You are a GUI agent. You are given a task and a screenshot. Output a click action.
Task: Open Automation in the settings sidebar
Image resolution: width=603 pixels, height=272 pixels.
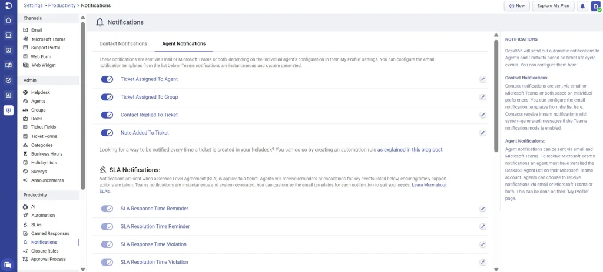click(43, 216)
